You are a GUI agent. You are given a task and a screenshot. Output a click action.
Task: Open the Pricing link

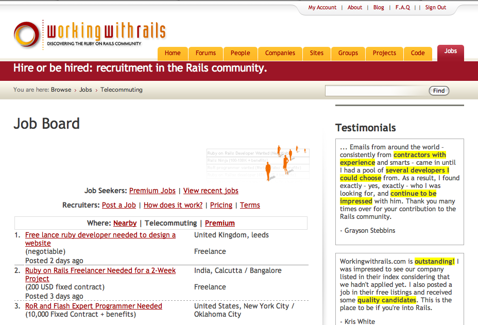click(x=221, y=205)
